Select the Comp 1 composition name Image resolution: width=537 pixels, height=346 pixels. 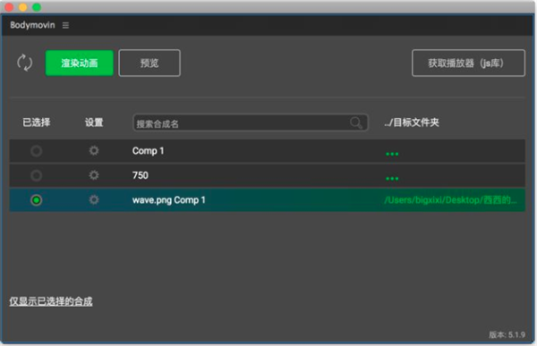click(x=148, y=151)
